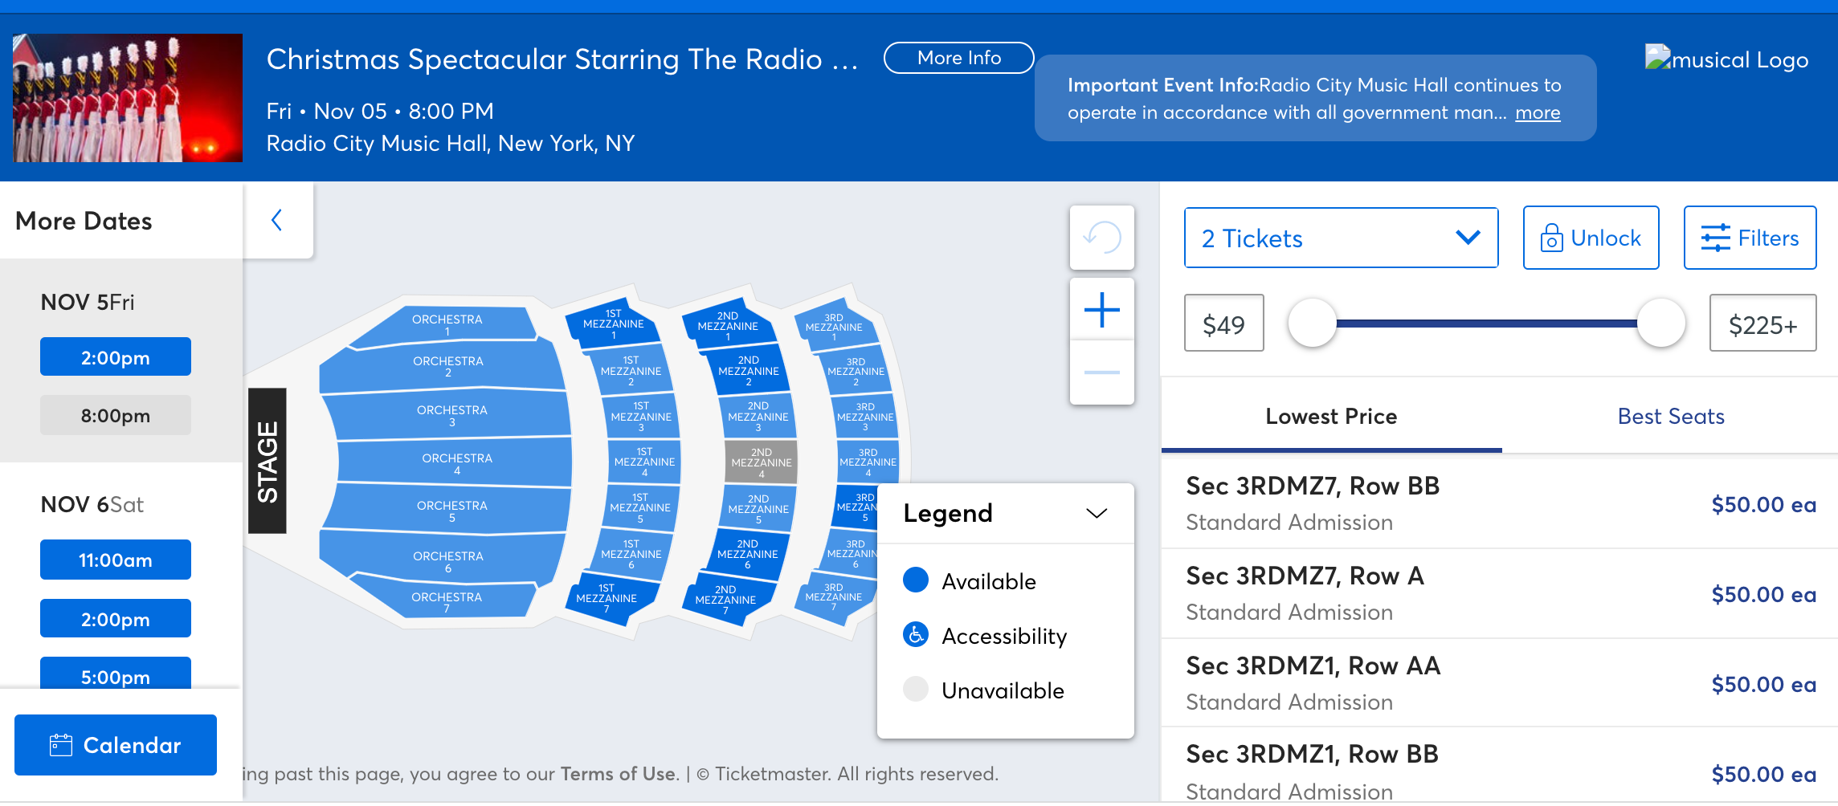The height and width of the screenshot is (806, 1838).
Task: Select 1st Mezzanine 1 section
Action: click(613, 324)
